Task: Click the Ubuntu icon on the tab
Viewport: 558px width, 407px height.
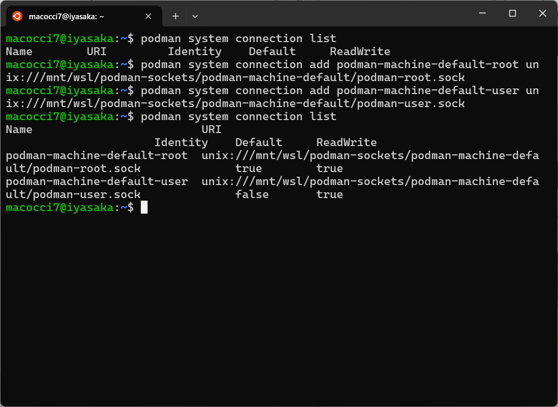Action: coord(17,16)
